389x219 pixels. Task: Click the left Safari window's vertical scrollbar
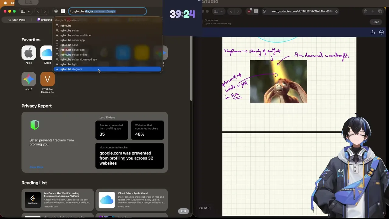pyautogui.click(x=191, y=69)
